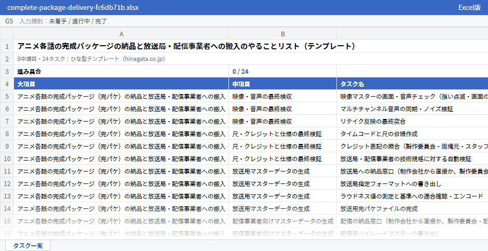
Task: Click the タスク名 header cell
Action: point(412,84)
